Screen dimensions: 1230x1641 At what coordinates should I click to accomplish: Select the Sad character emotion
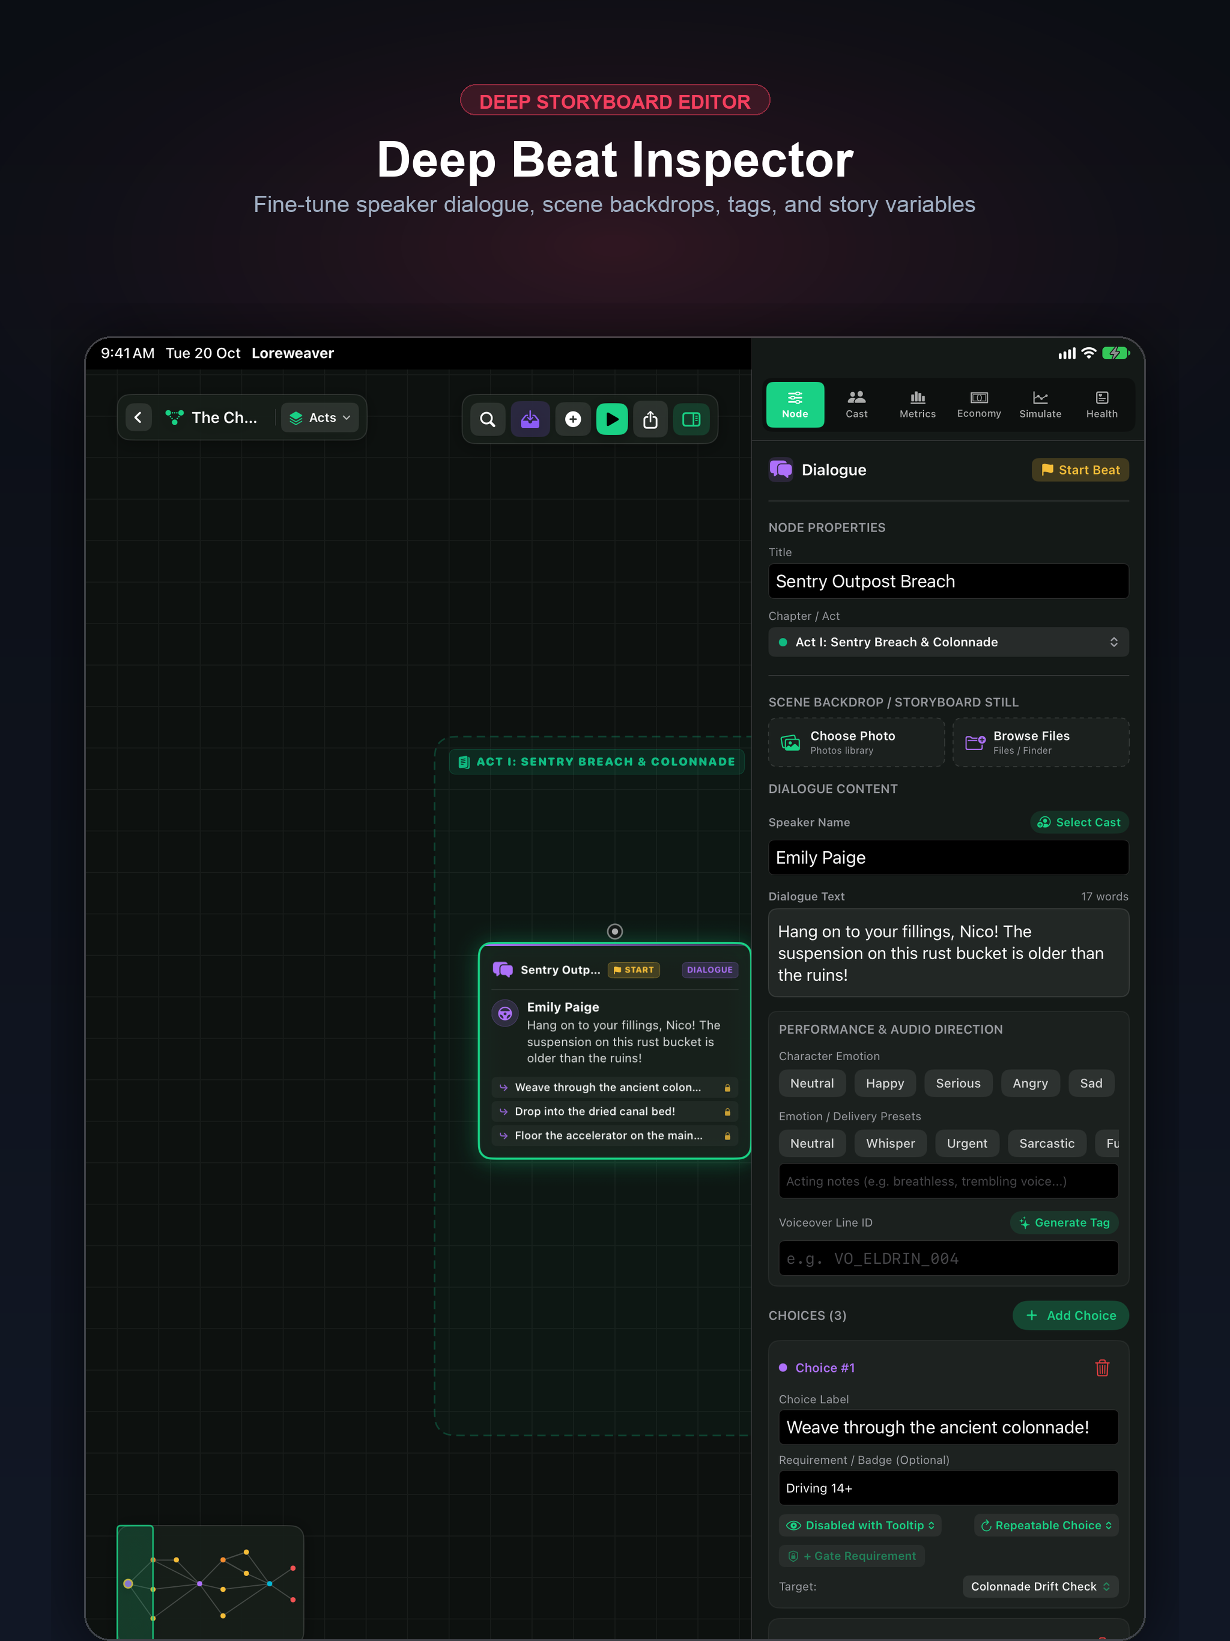click(x=1091, y=1083)
